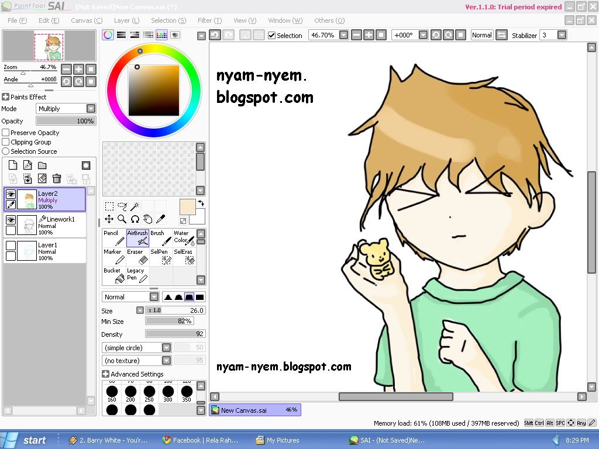Click the Normal view button in toolbar
The width and height of the screenshot is (599, 449).
(482, 35)
